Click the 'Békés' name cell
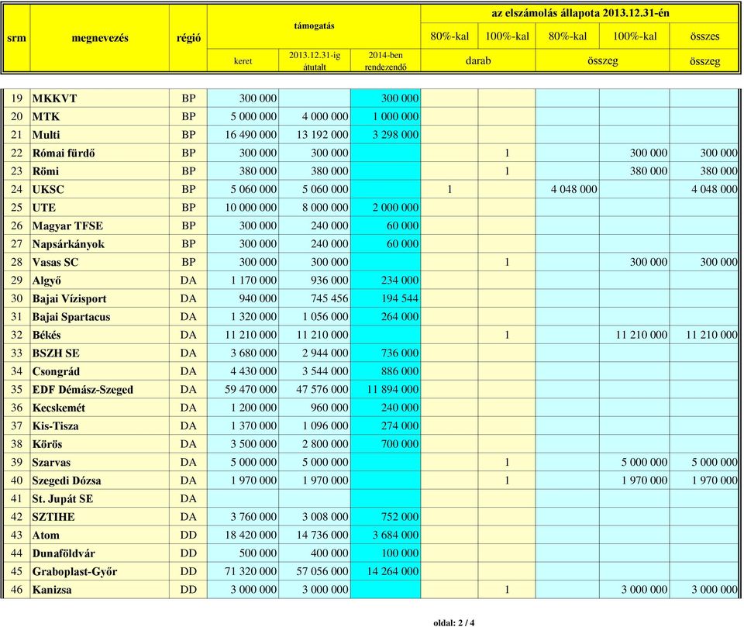 [100, 335]
